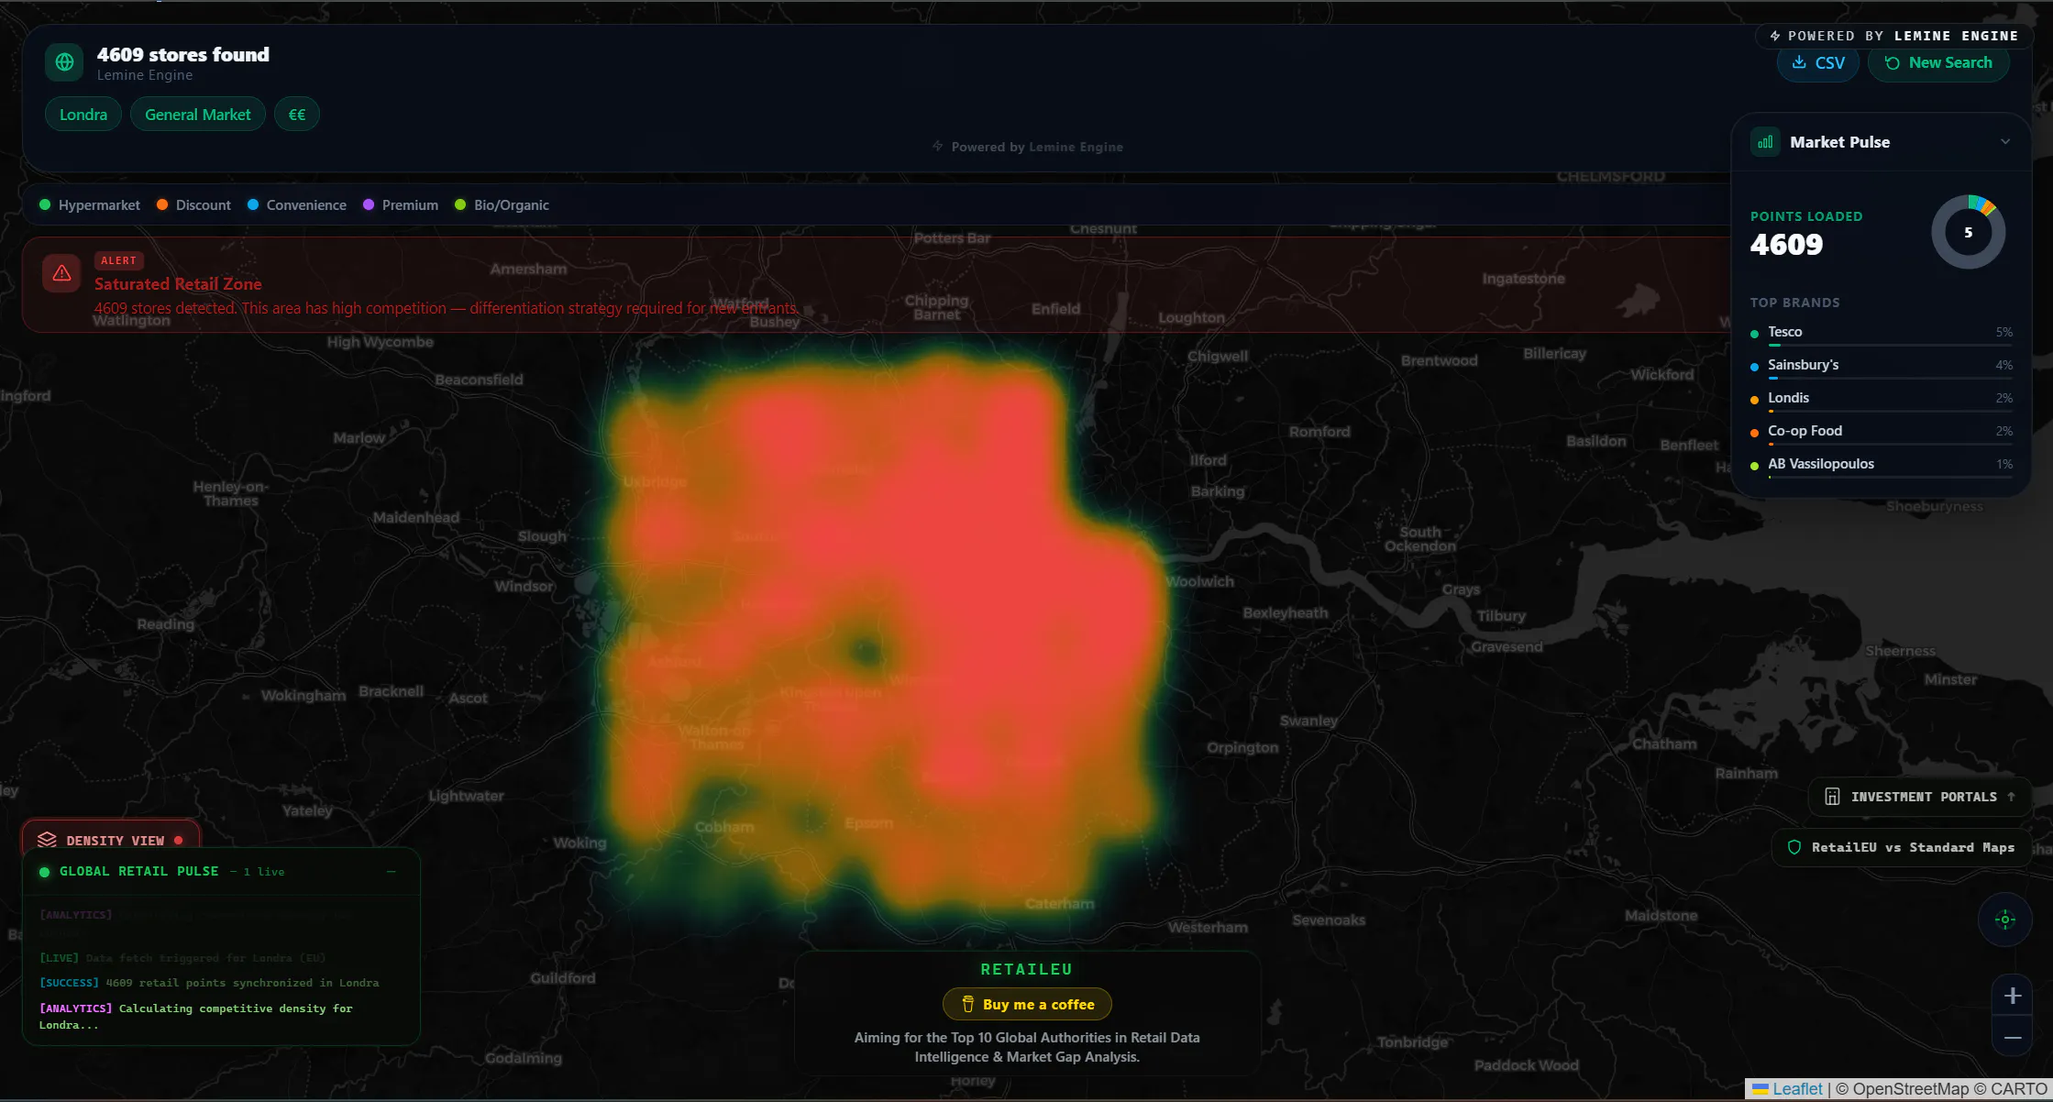Click the Guildford map label
Screen dimensions: 2053x1102
[562, 978]
